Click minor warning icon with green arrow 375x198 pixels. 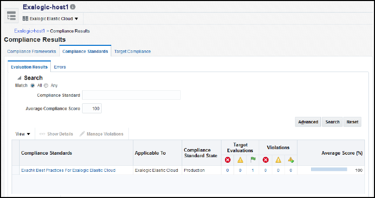(x=291, y=160)
